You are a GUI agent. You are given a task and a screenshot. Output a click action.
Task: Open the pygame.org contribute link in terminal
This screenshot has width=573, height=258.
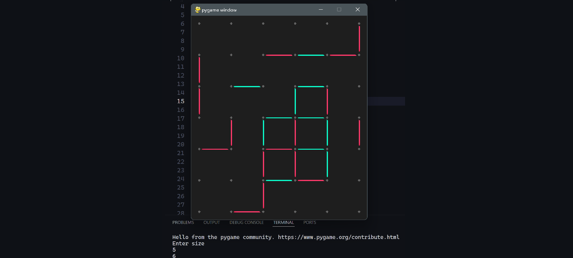339,237
